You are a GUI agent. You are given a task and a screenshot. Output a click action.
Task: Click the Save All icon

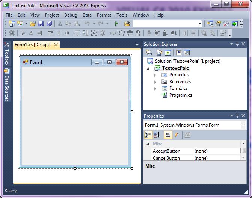[49, 24]
